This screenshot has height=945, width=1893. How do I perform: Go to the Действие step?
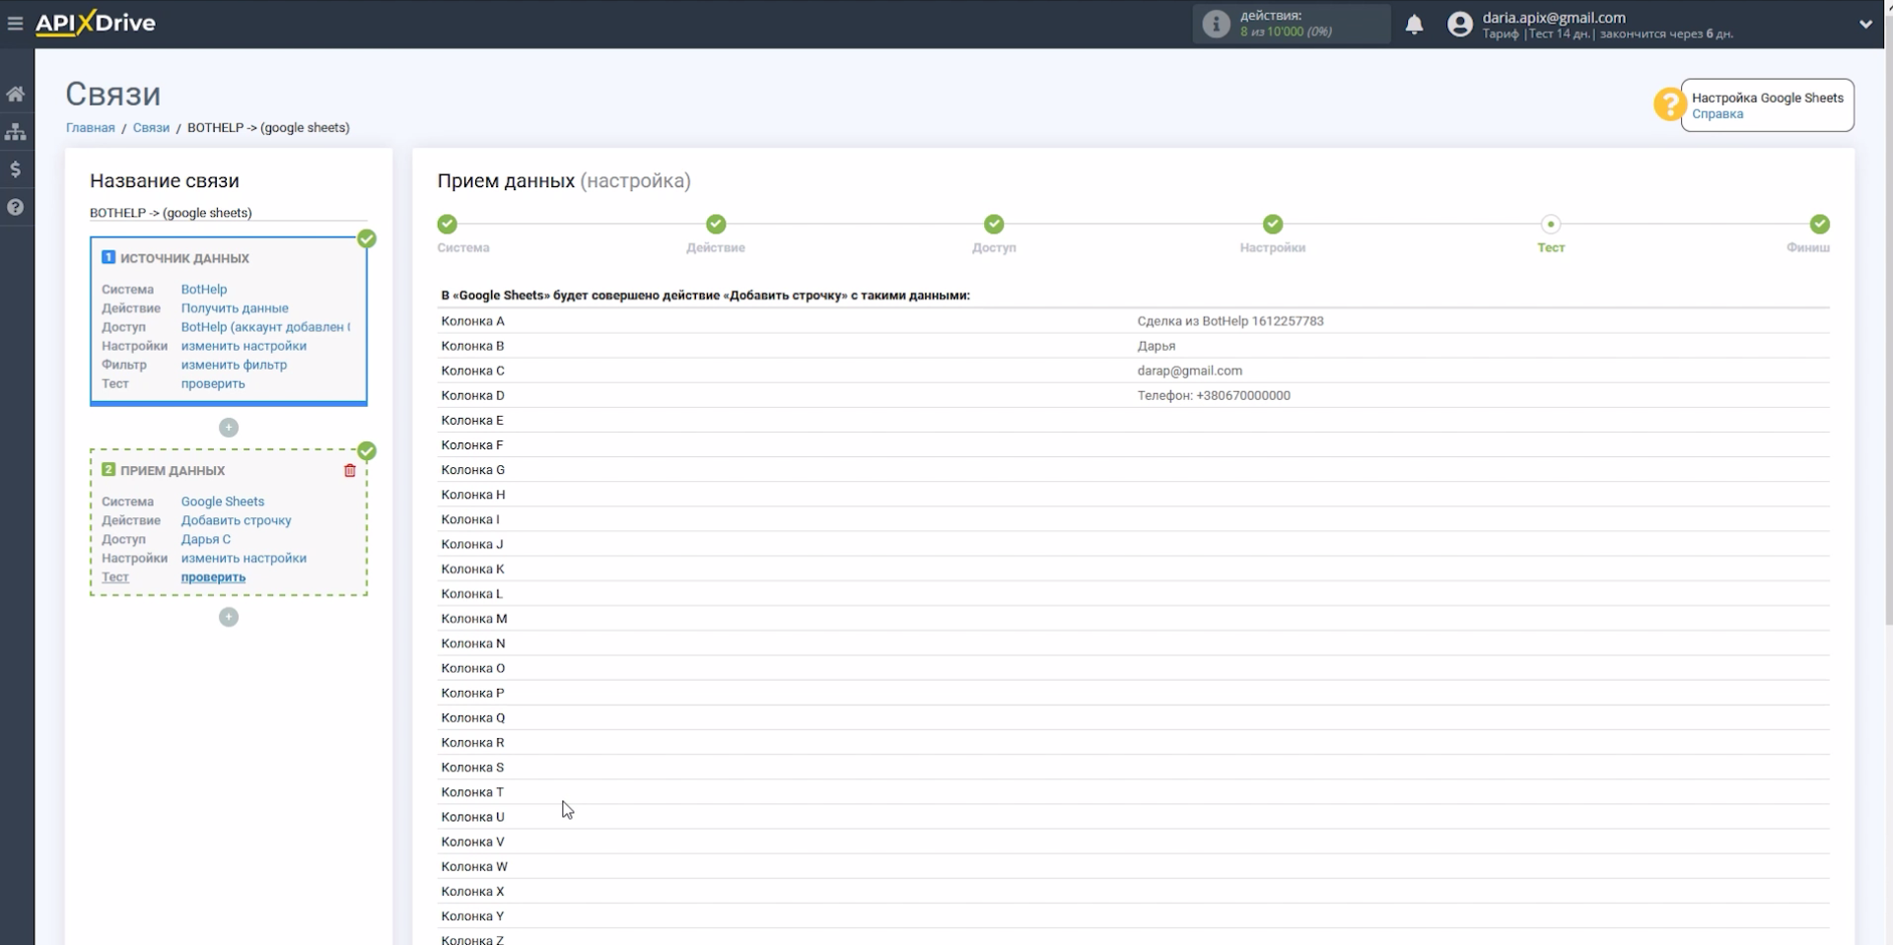point(716,224)
